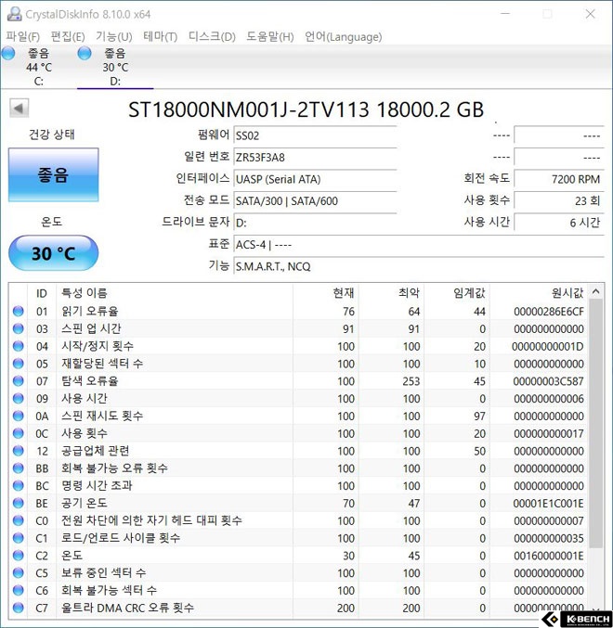Open the 디스크(D) menu
Image resolution: width=613 pixels, height=628 pixels.
coord(212,37)
